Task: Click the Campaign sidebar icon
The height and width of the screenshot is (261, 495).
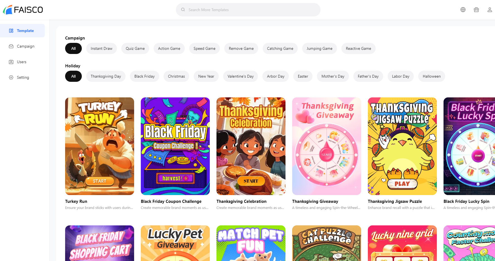Action: point(11,46)
